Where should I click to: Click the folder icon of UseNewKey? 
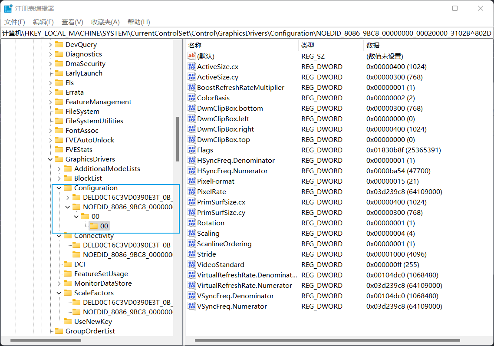[x=68, y=322]
